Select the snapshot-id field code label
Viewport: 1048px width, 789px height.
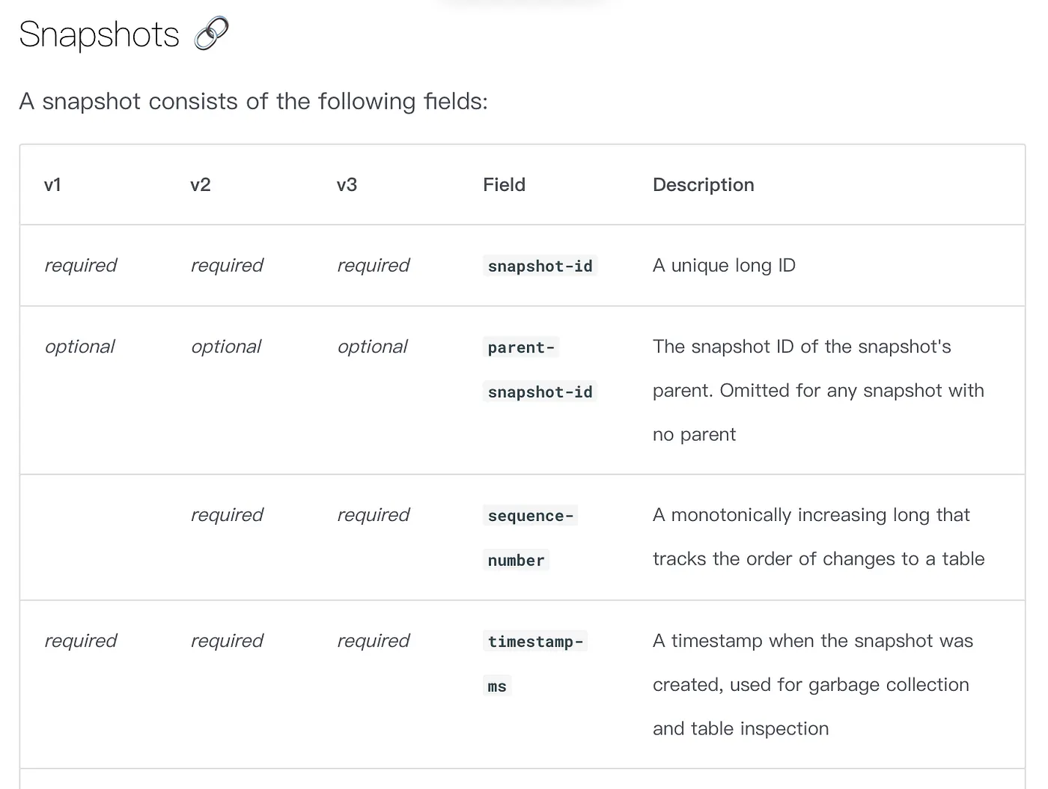(x=540, y=266)
